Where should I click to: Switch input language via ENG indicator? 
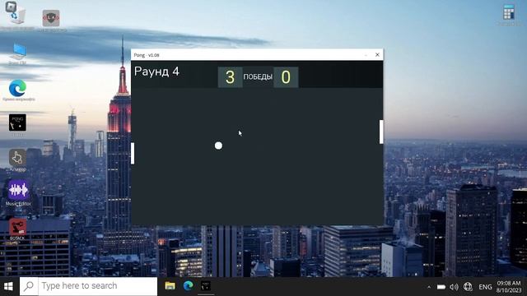click(x=485, y=287)
